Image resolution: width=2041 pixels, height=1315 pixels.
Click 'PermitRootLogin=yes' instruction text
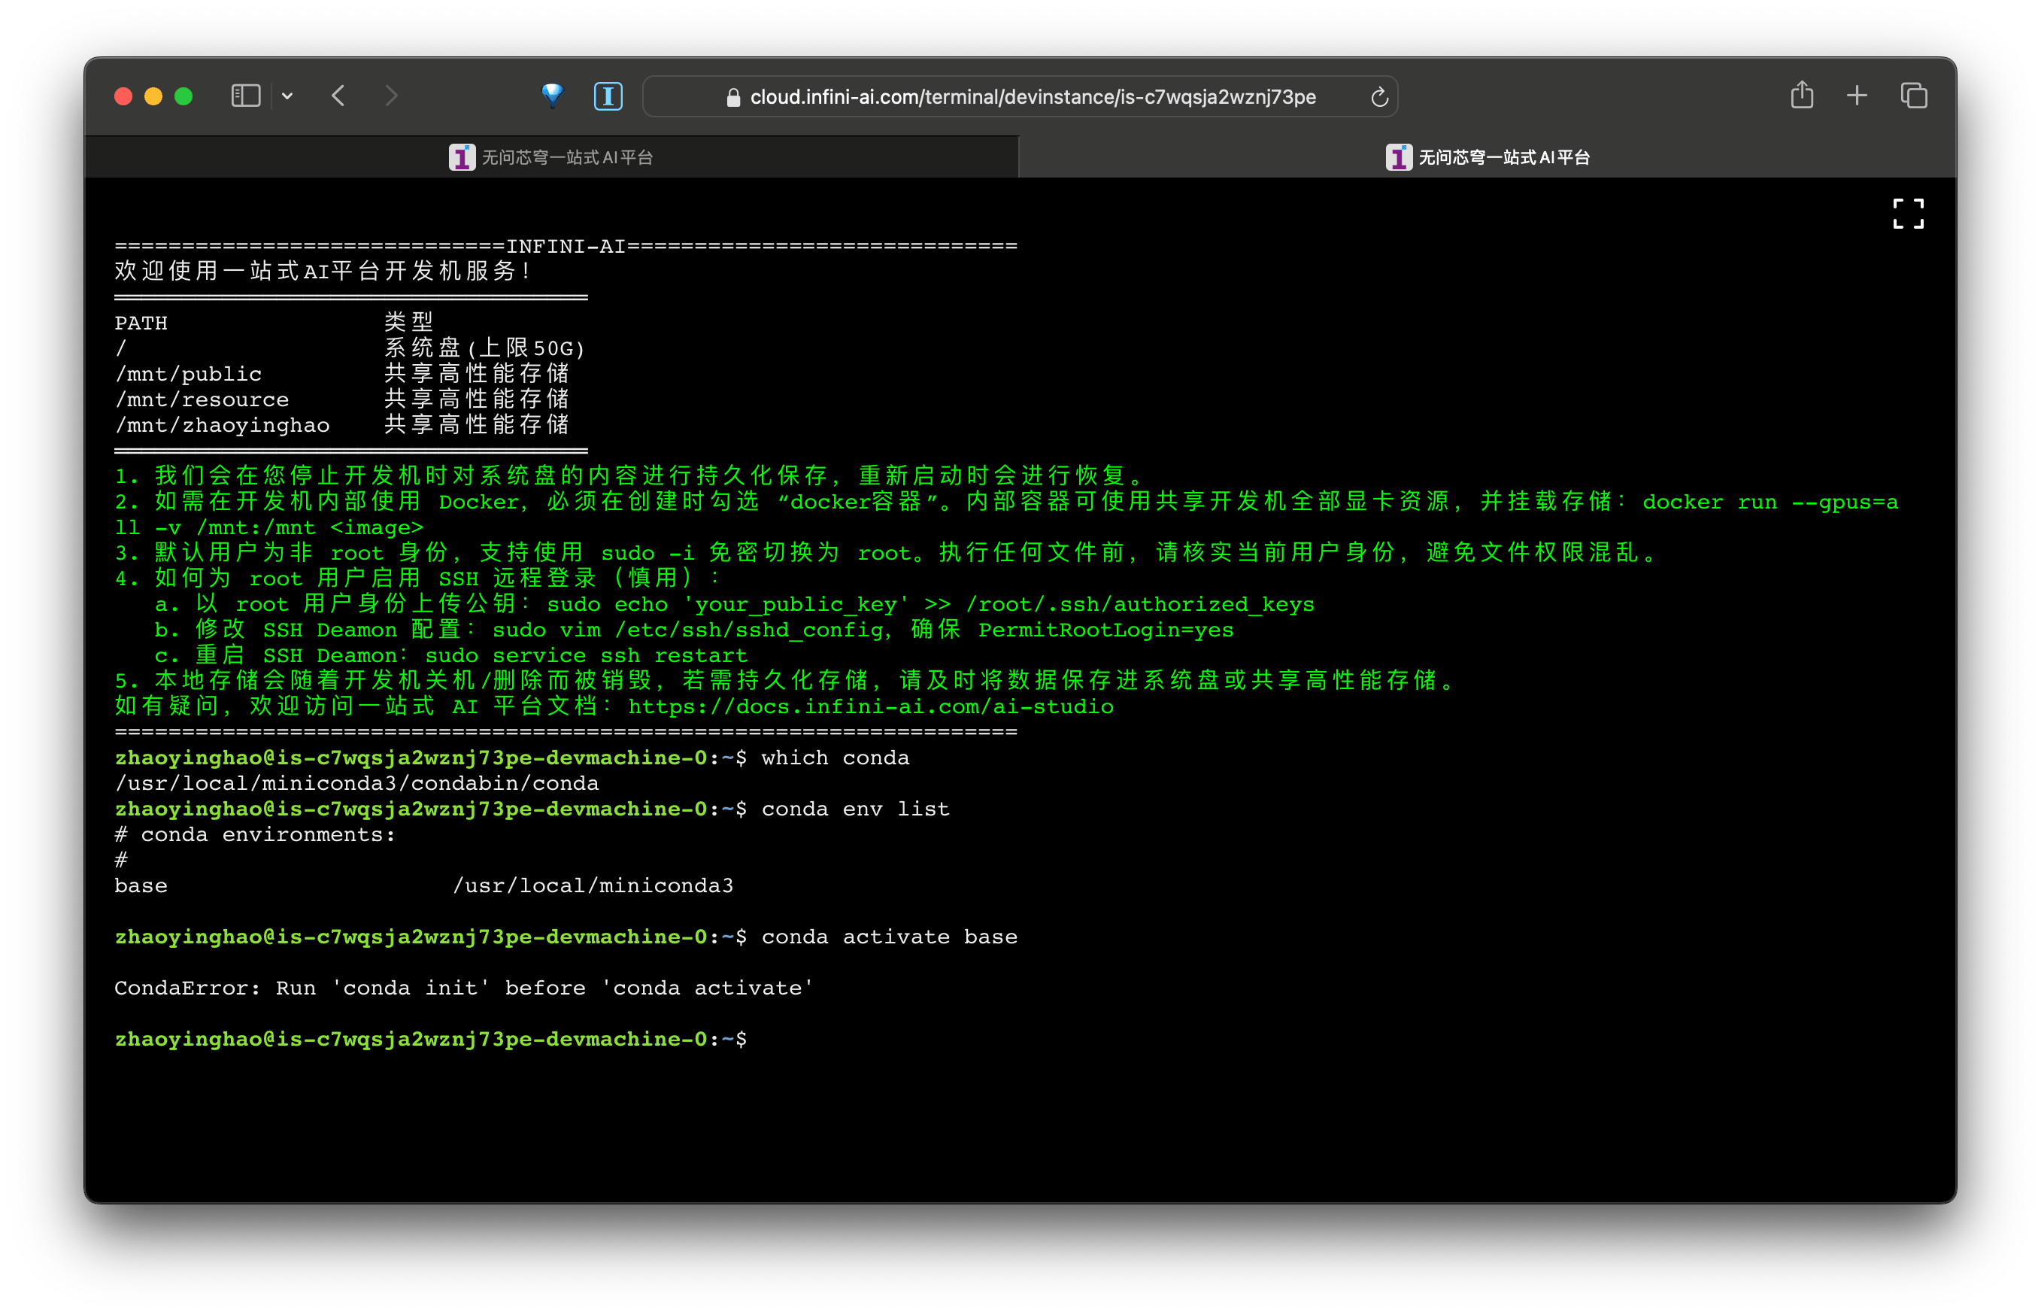point(1105,630)
